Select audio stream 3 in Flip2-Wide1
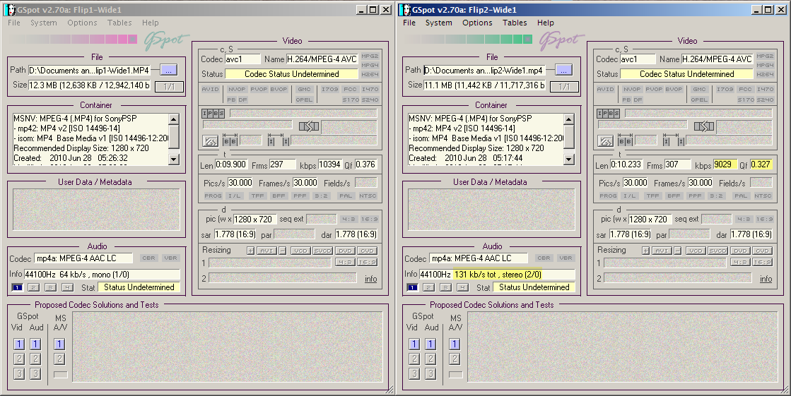Image resolution: width=791 pixels, height=396 pixels. click(x=445, y=288)
